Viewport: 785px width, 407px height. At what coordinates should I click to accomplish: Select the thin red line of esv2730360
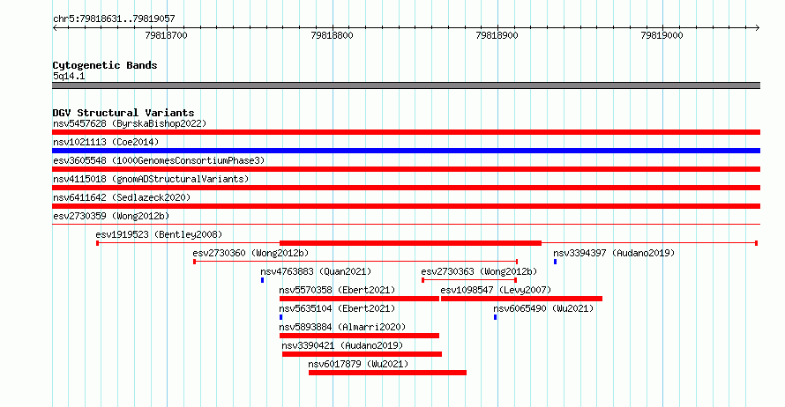355,262
